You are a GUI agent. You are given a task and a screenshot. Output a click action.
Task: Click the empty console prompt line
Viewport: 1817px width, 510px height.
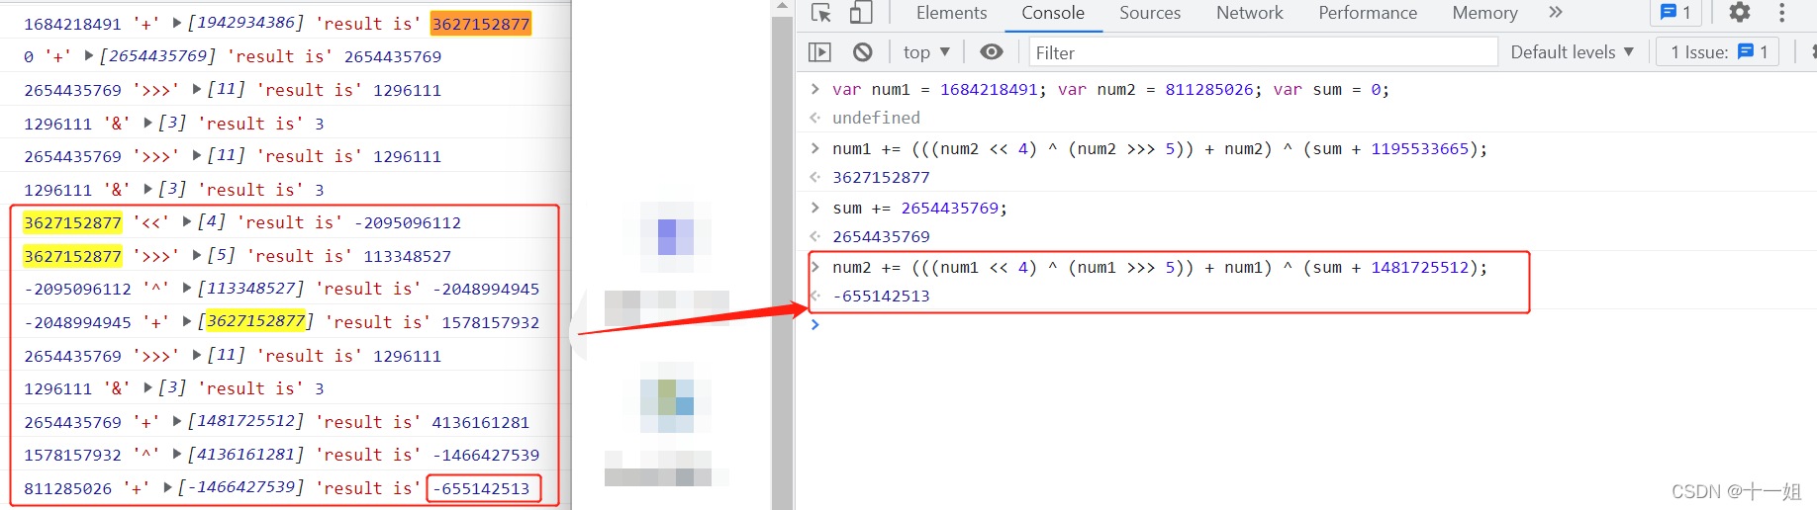point(1306,324)
